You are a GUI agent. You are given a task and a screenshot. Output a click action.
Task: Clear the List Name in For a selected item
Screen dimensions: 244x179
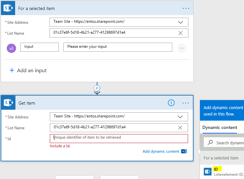pos(180,33)
